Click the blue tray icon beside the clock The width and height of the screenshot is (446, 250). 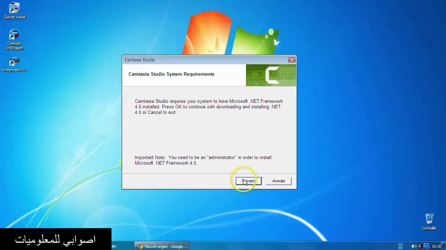point(426,246)
